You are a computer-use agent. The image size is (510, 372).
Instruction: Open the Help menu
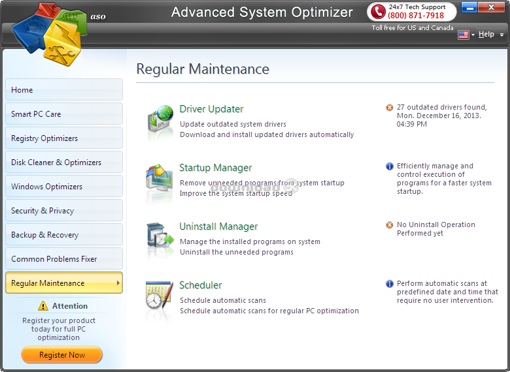click(x=486, y=34)
